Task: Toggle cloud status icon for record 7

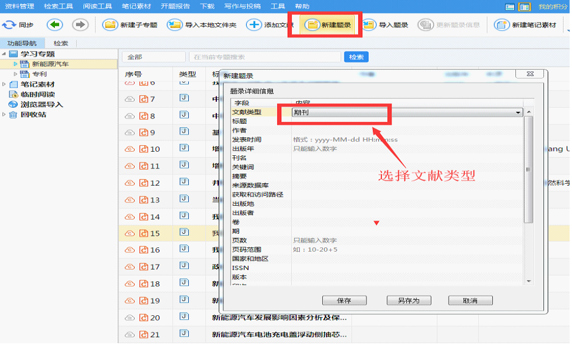Action: click(x=129, y=99)
